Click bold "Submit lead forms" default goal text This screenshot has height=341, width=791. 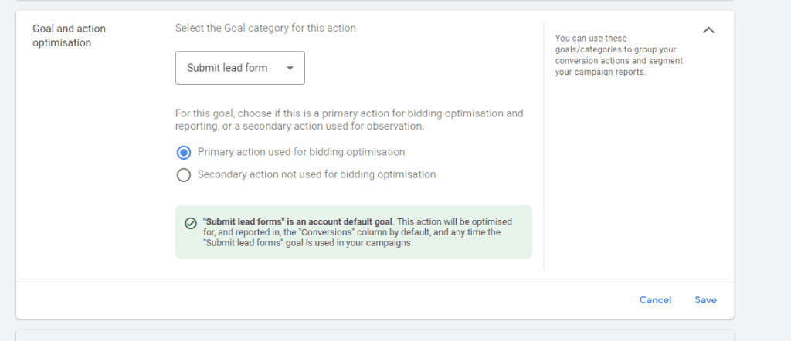click(297, 221)
